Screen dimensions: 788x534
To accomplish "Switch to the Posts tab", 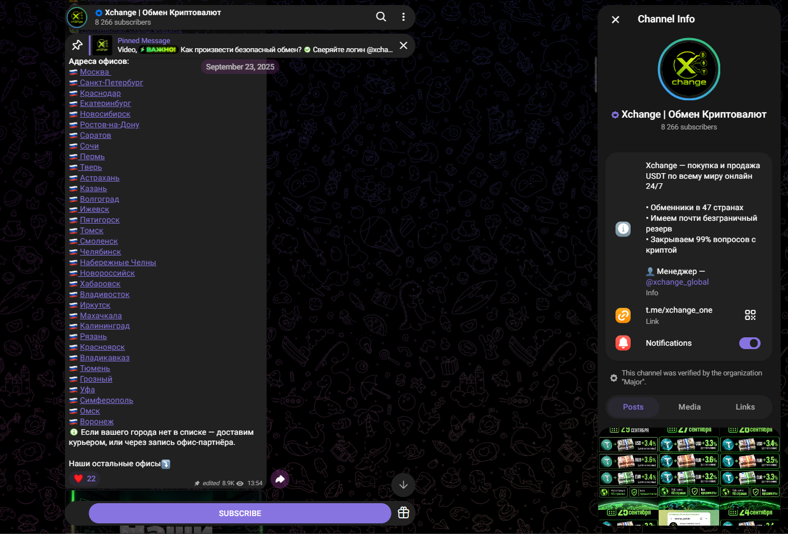I will click(x=633, y=407).
